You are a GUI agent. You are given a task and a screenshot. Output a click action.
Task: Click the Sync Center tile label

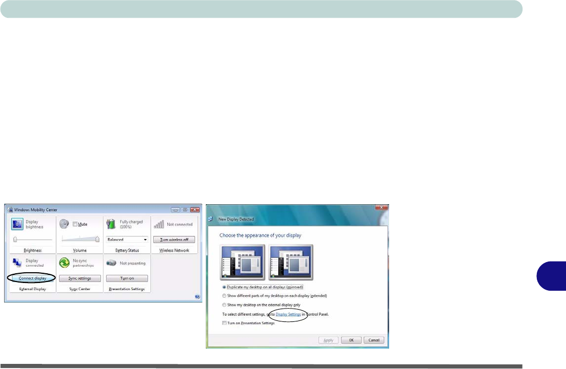(80, 289)
